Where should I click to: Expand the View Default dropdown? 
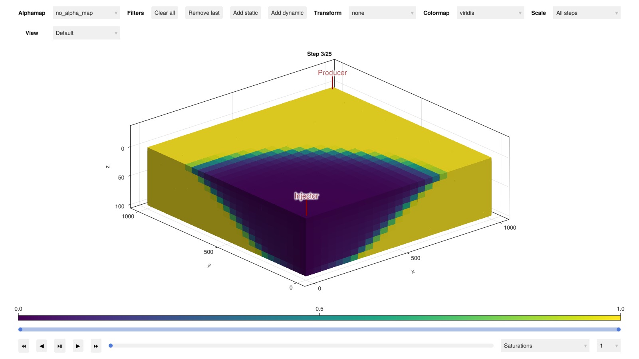[86, 33]
